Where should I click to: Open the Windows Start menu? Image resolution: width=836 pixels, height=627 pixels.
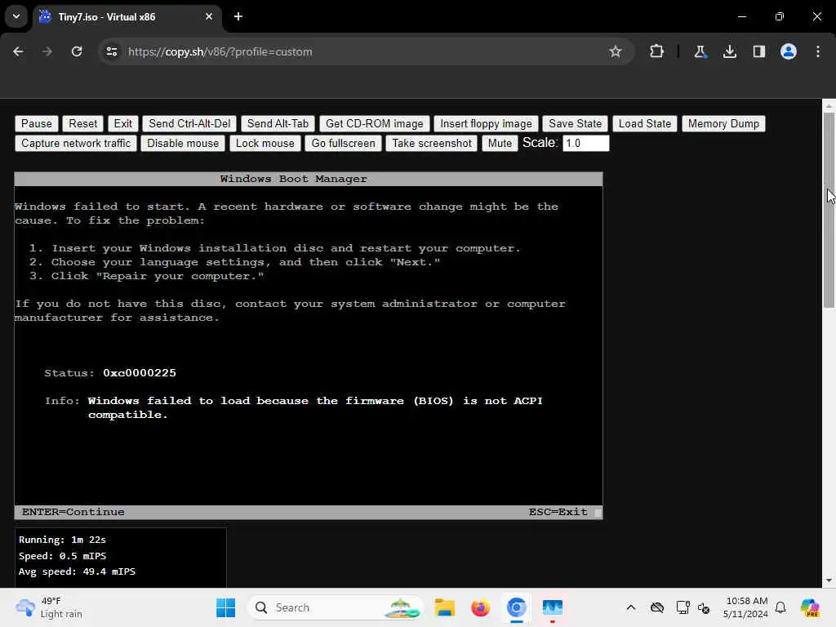(225, 607)
